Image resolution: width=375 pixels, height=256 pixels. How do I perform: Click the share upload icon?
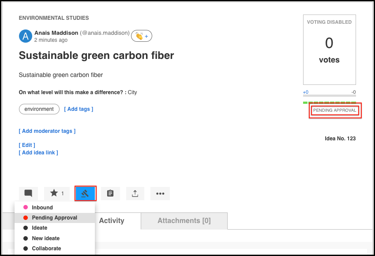click(135, 193)
